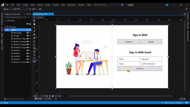Select the Rectangle shape tool
The height and width of the screenshot is (107, 190).
tap(34, 45)
